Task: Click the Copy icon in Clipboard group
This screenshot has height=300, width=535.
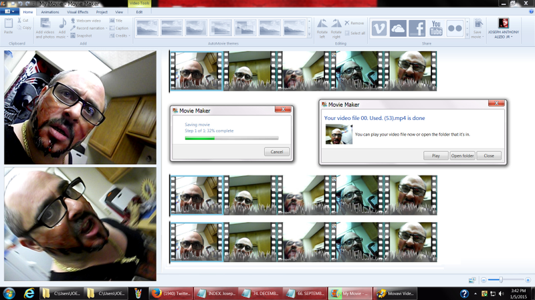Action: pyautogui.click(x=19, y=27)
